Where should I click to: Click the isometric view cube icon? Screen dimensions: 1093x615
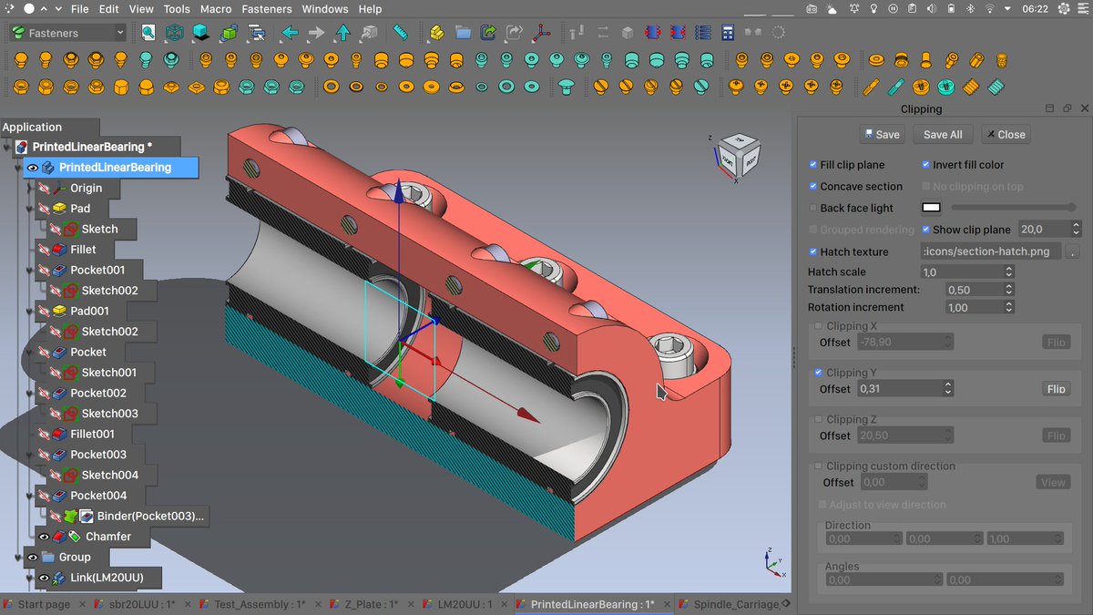click(173, 31)
